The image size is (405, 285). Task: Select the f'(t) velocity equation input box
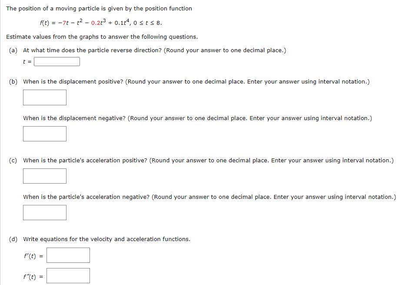point(68,255)
